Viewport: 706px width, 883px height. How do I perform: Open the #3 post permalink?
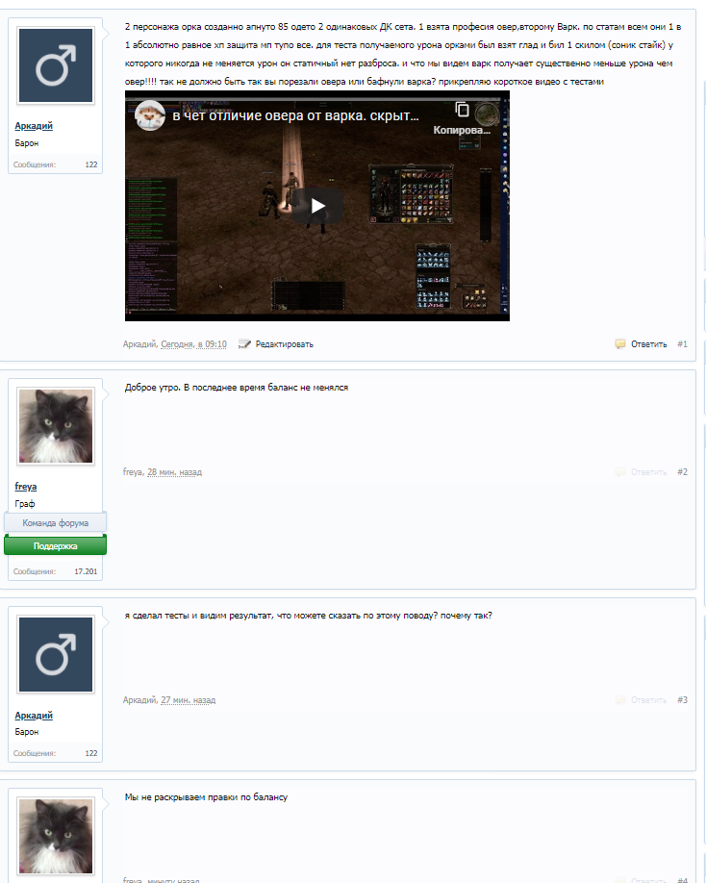coord(682,700)
